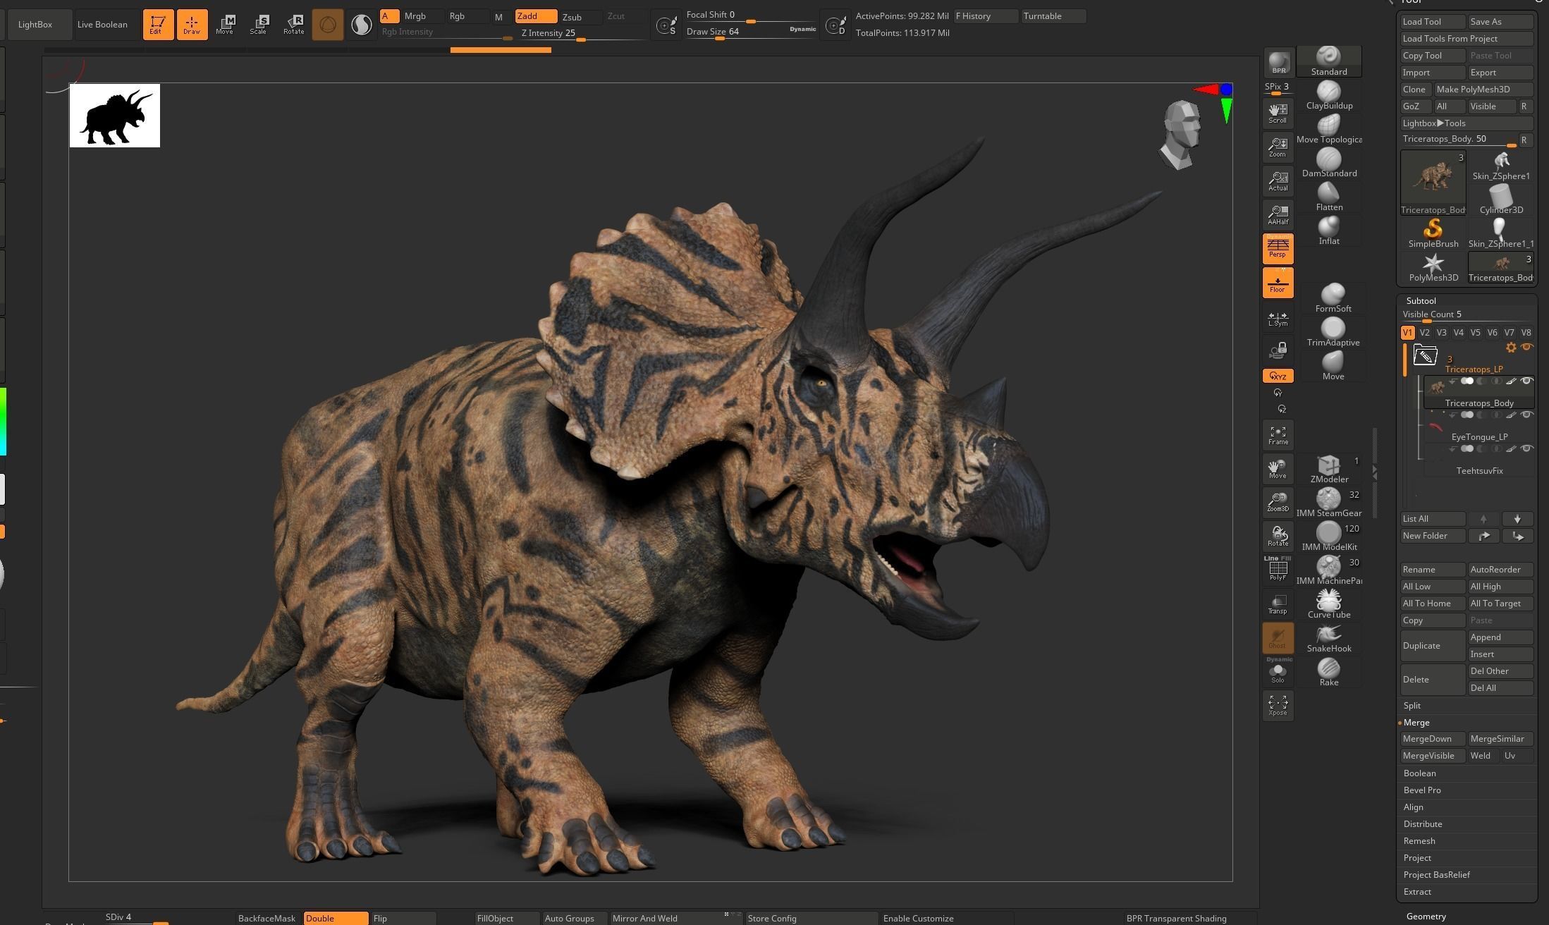This screenshot has width=1549, height=925.
Task: Select the ClayBuildup brush
Action: (1328, 95)
